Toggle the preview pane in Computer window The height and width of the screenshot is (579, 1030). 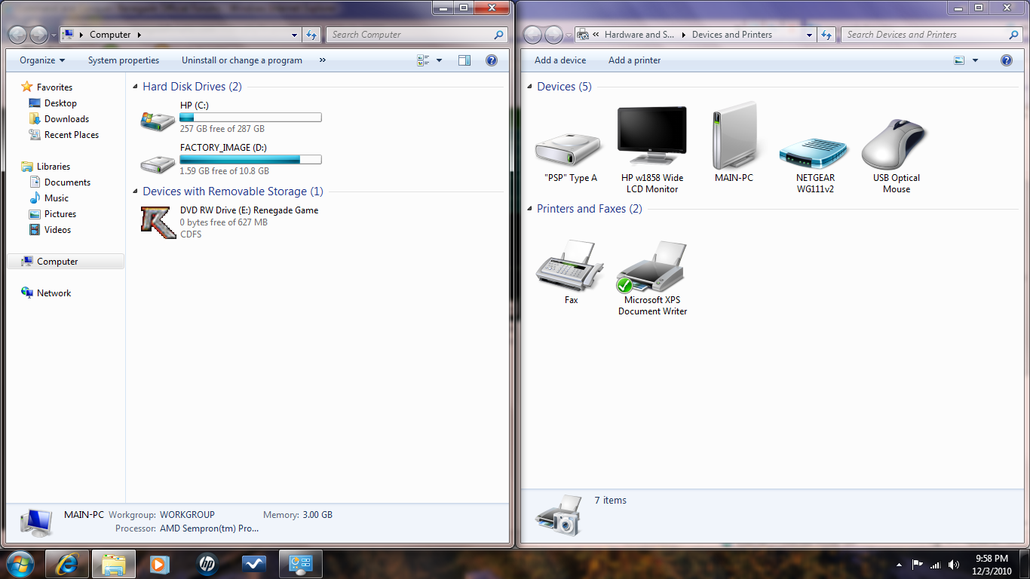point(464,60)
